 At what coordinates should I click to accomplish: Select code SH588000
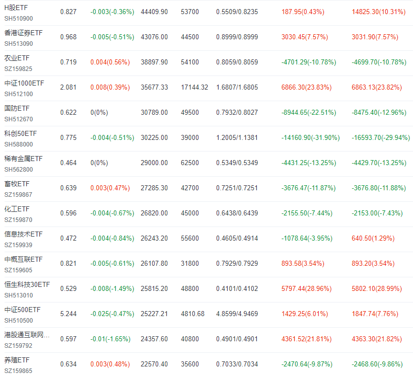[19, 144]
